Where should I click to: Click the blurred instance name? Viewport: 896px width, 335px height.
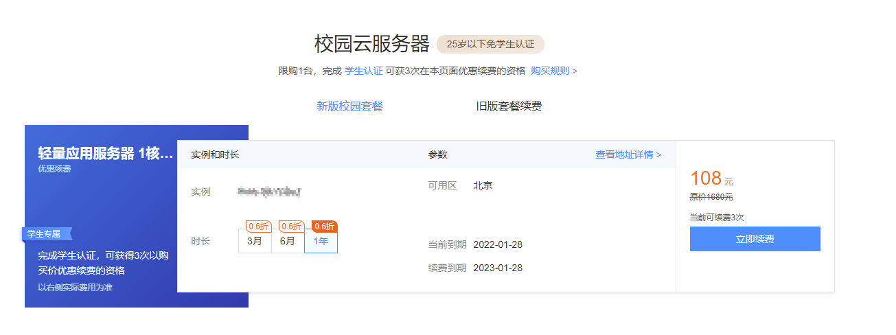[x=269, y=192]
